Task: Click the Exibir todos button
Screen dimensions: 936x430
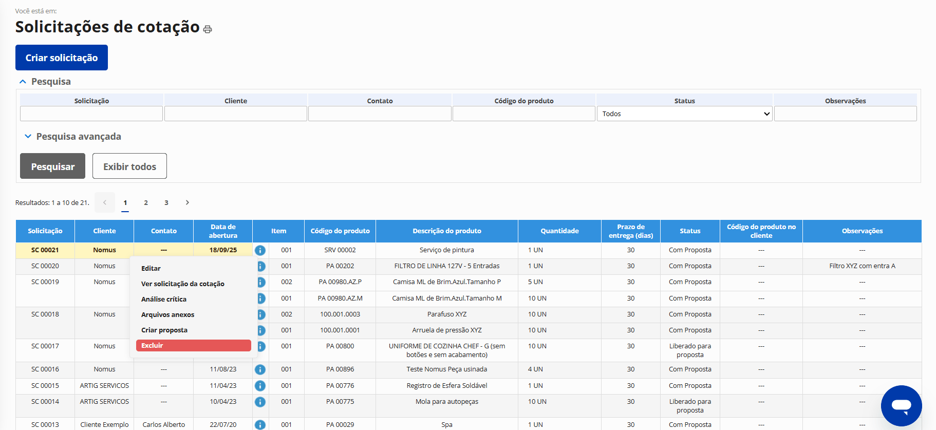Action: tap(129, 166)
